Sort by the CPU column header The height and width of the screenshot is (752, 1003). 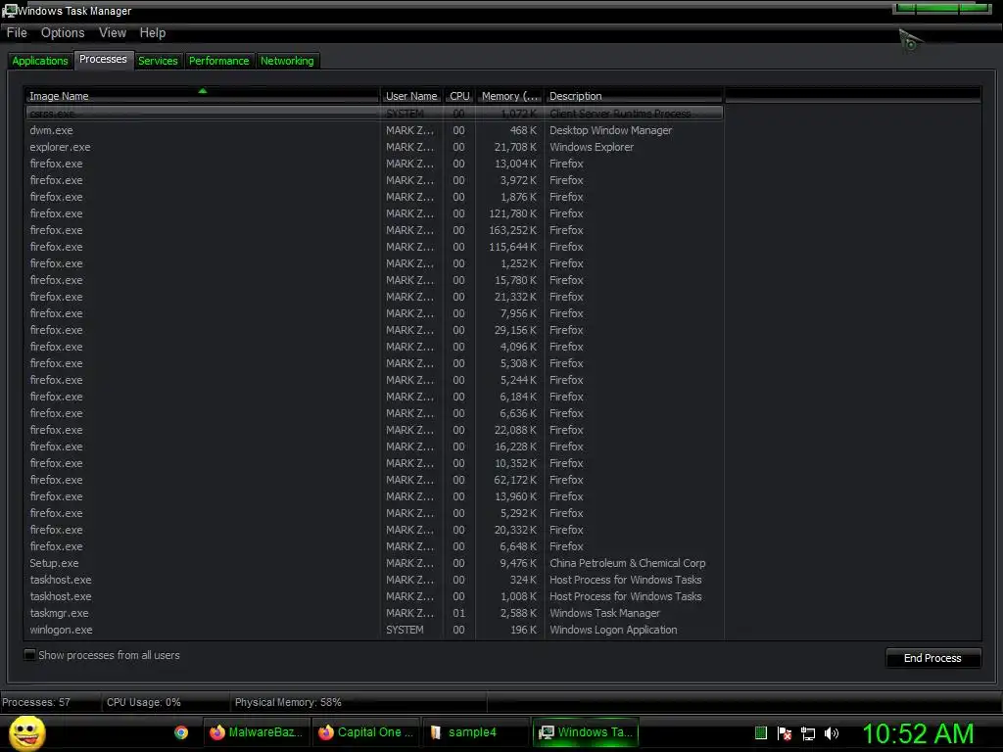click(x=459, y=96)
